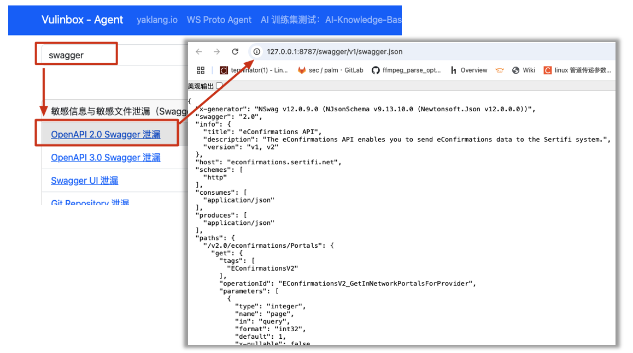
Task: Click the "type": "integer" line
Action: 271,306
